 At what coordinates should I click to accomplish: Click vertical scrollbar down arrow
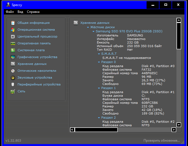[179, 125]
